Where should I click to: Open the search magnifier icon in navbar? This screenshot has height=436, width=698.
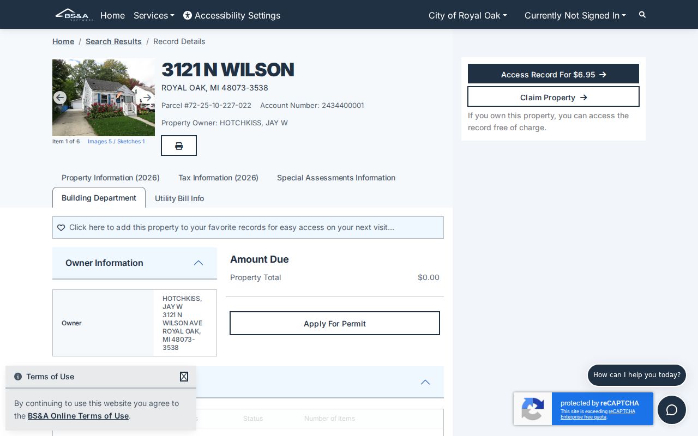pyautogui.click(x=642, y=15)
